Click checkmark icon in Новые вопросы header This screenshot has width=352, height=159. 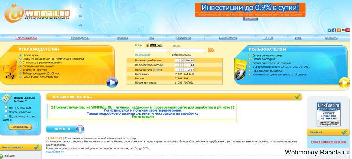pos(36,147)
